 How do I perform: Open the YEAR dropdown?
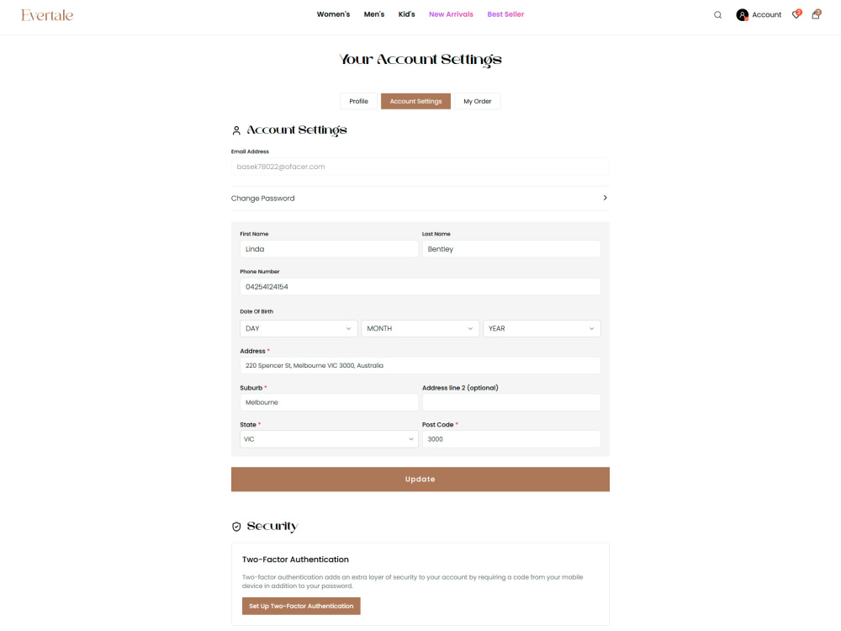[542, 328]
